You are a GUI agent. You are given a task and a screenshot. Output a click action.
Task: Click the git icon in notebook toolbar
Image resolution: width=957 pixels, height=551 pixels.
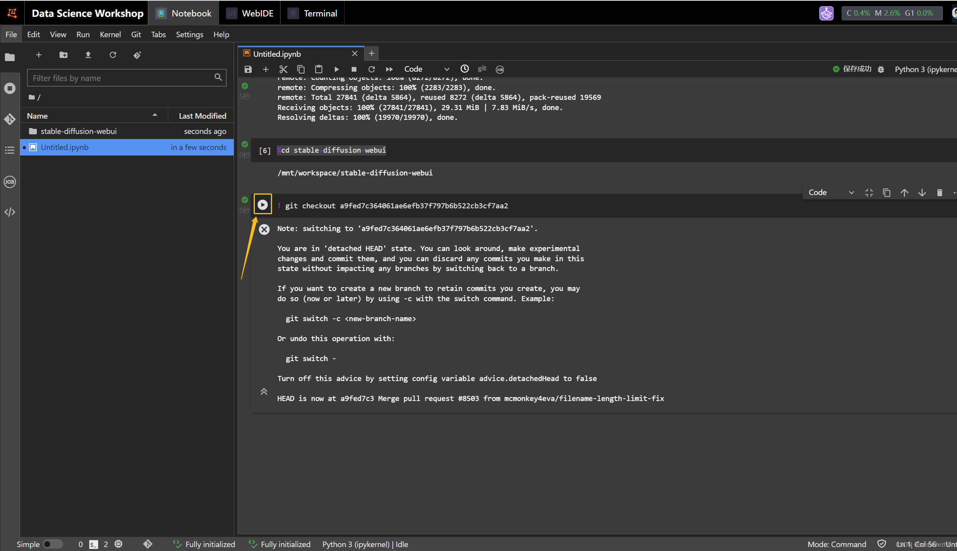[482, 69]
